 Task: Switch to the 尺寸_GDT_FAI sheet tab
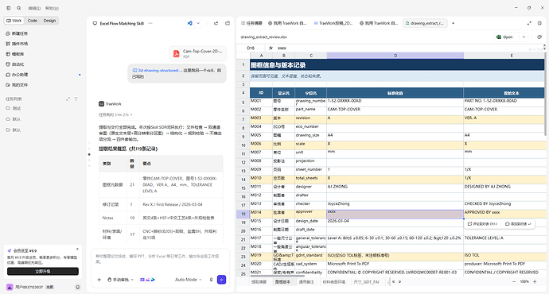click(366, 282)
